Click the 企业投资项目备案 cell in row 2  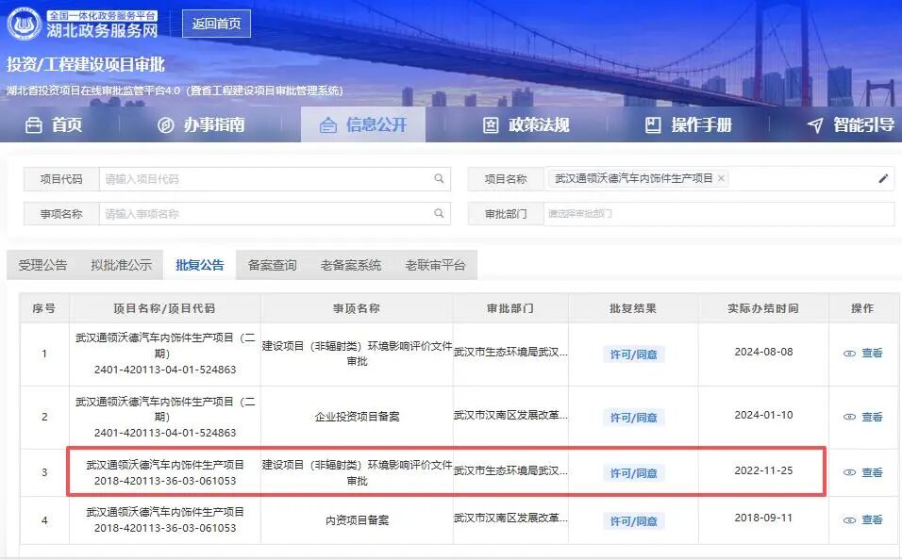tap(357, 417)
